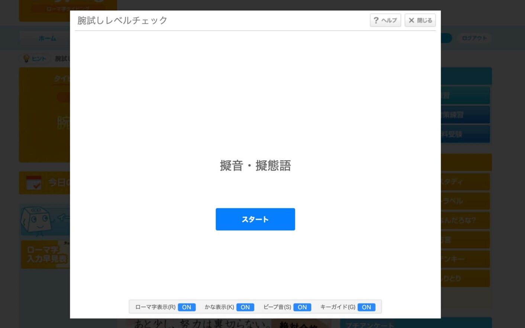Screen dimensions: 525x328
Task: Click the ログアウト button
Action: (474, 38)
